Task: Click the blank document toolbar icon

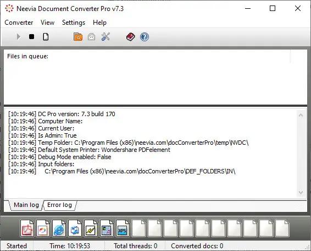Action: pos(46,37)
